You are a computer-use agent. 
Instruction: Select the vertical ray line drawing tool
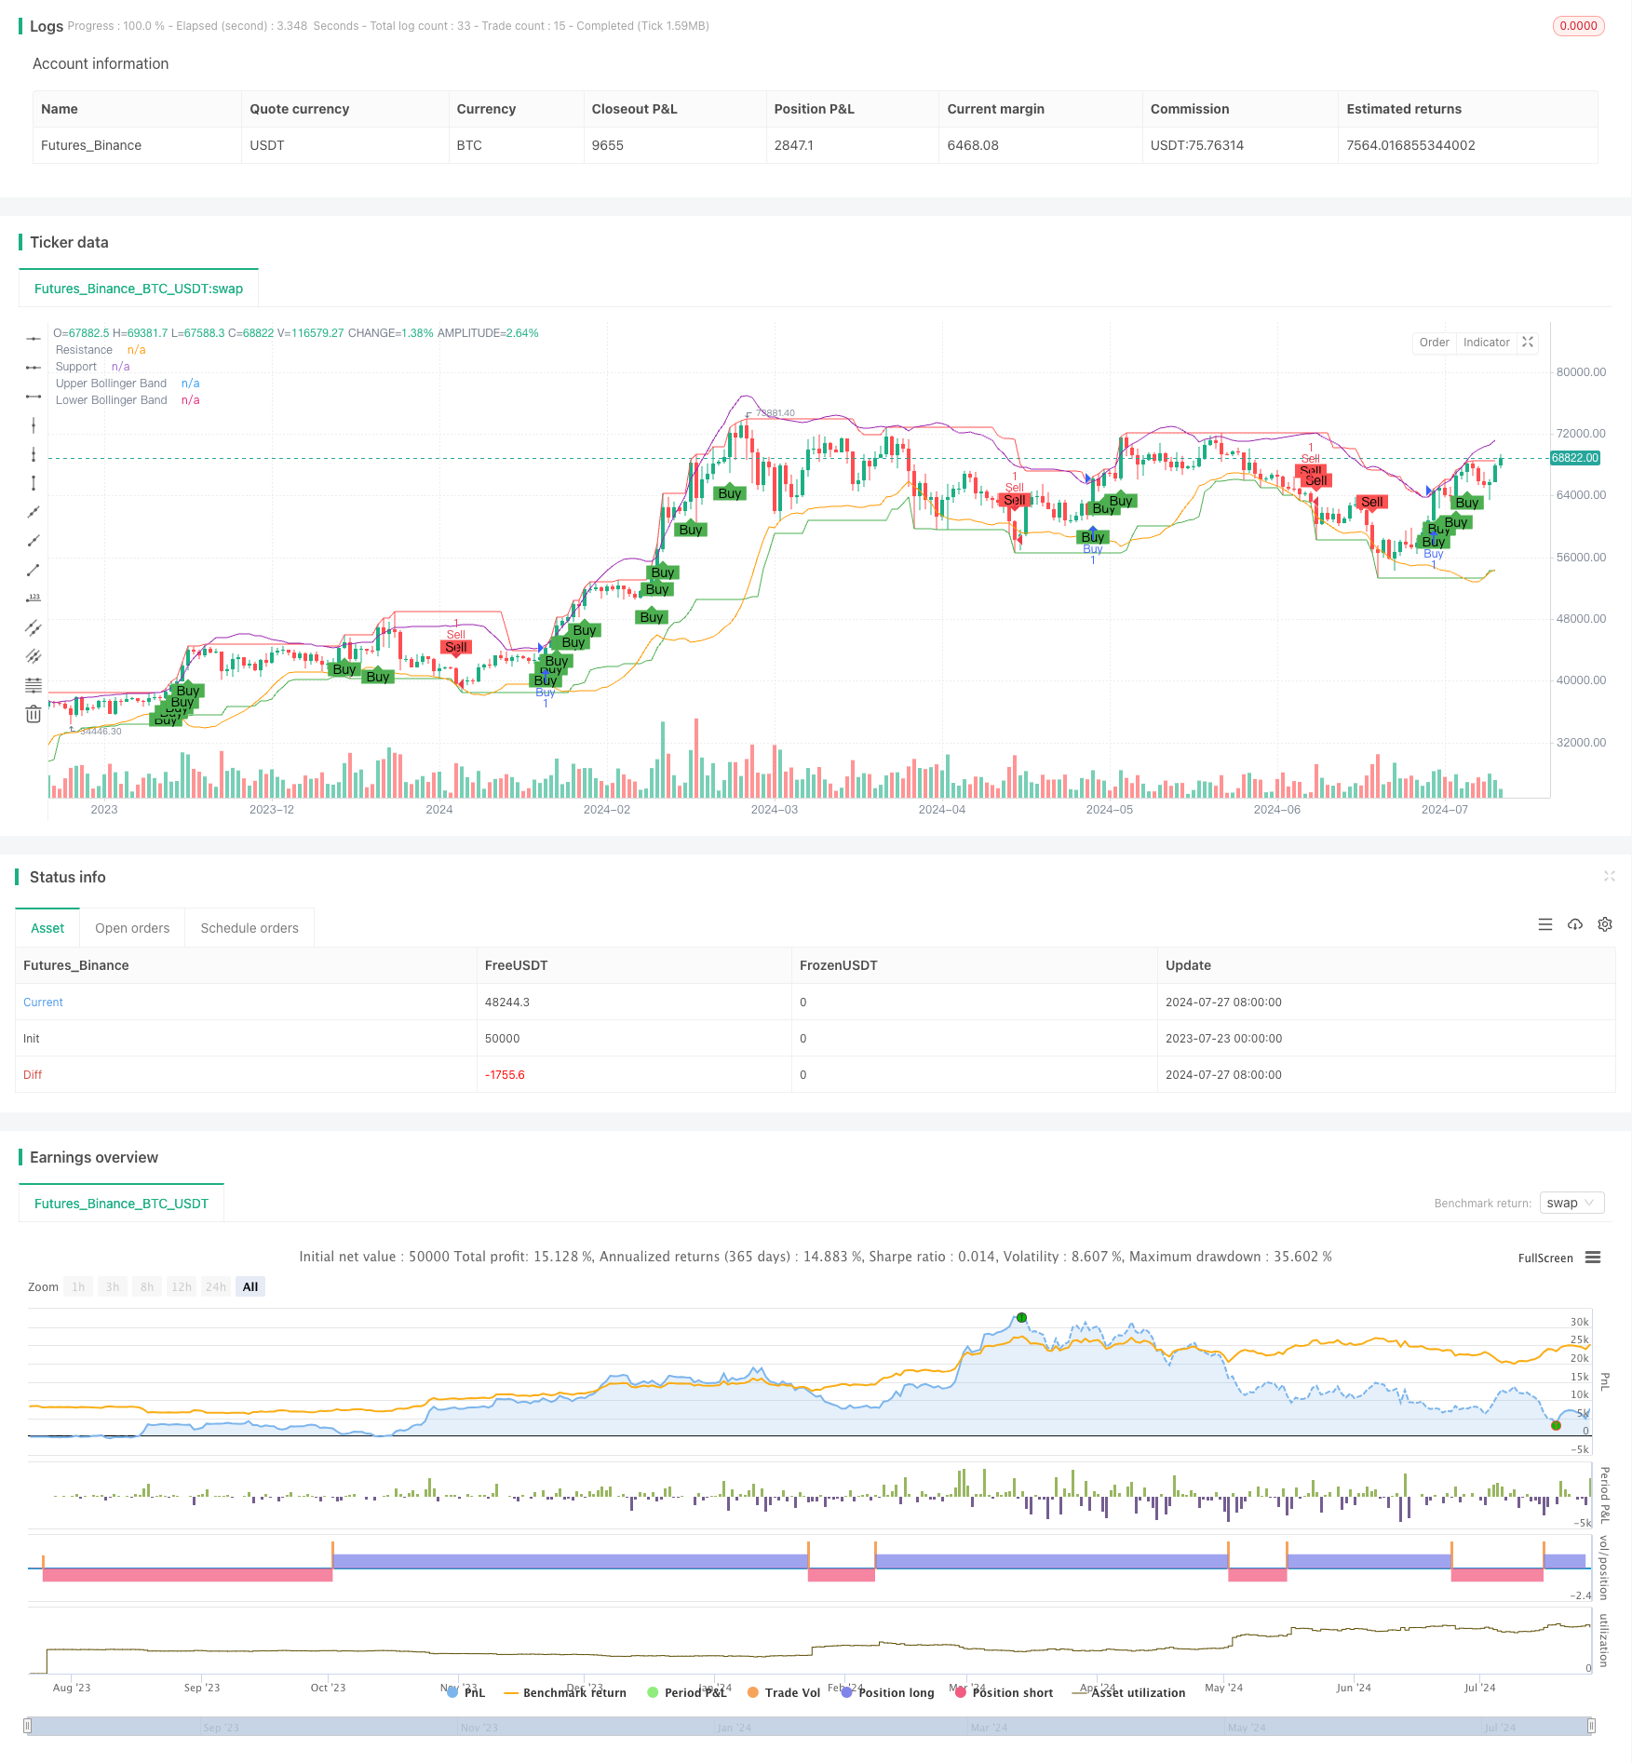[x=34, y=454]
